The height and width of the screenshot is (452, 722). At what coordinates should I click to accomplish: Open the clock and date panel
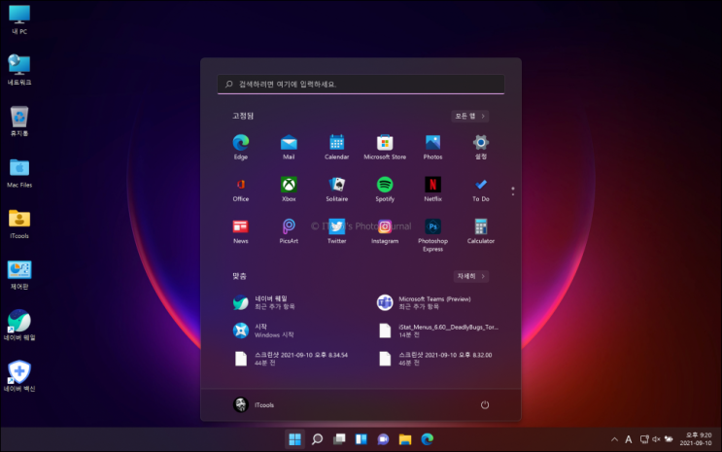click(x=696, y=439)
